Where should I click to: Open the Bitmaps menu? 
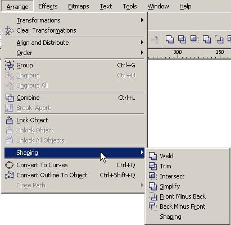point(79,6)
